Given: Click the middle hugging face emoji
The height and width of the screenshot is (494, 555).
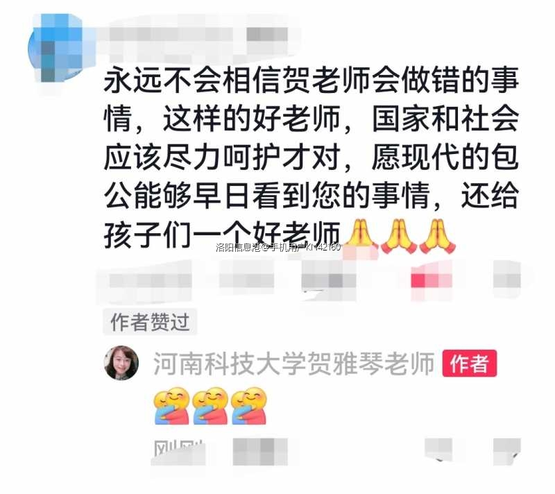Looking at the screenshot, I should [x=210, y=406].
